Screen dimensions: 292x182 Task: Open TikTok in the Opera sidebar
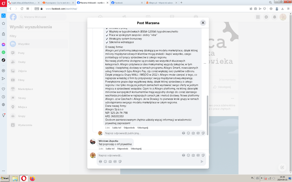pyautogui.click(x=4, y=60)
